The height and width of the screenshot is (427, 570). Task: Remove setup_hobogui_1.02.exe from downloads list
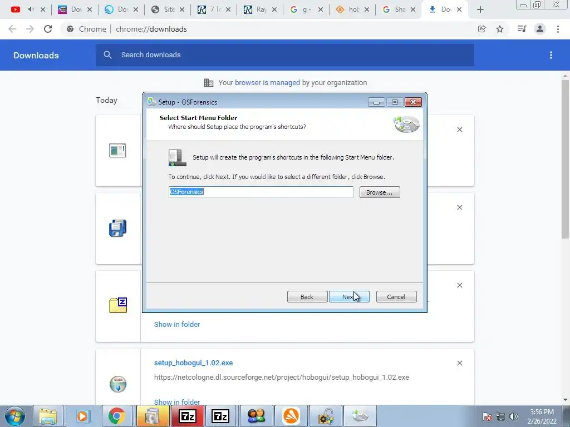459,363
